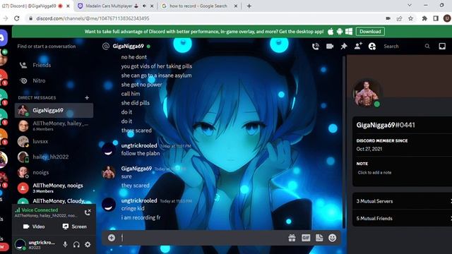Mute the microphone
Screen dimensions: 452x254
point(65,245)
